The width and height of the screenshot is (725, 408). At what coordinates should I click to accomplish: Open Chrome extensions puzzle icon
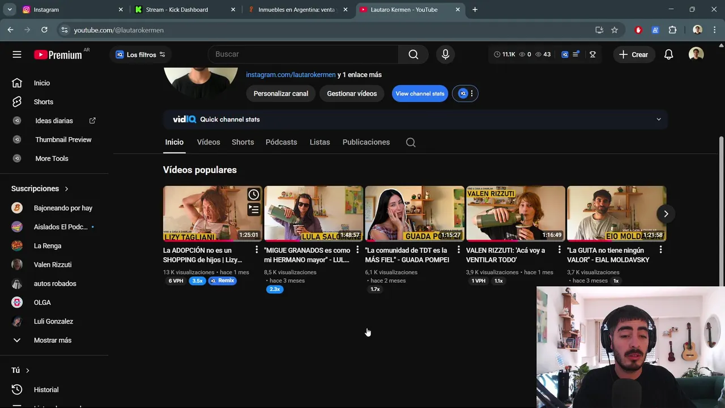(672, 30)
